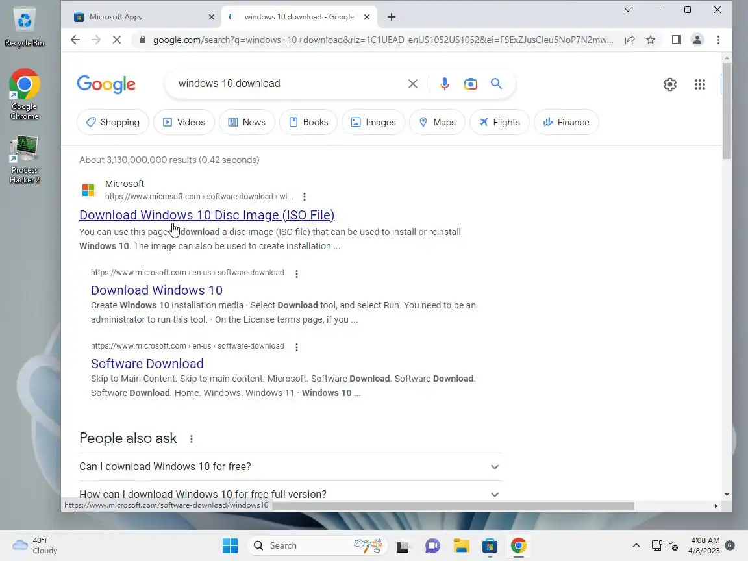Click the magnifier search button
The image size is (748, 561).
[x=496, y=84]
